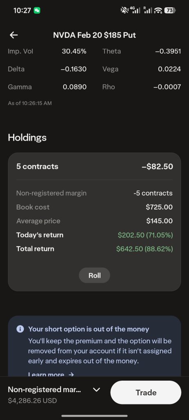Open the Trade button

coord(146,393)
